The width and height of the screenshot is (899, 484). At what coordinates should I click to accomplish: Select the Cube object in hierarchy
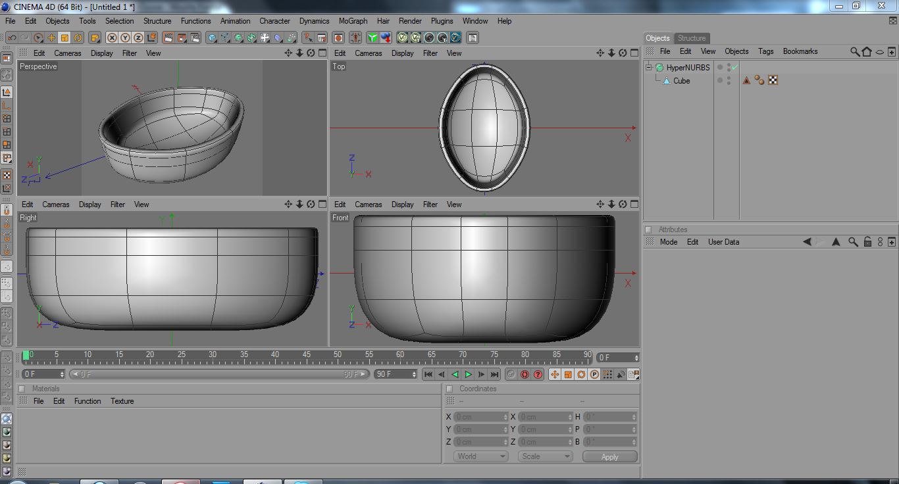681,81
